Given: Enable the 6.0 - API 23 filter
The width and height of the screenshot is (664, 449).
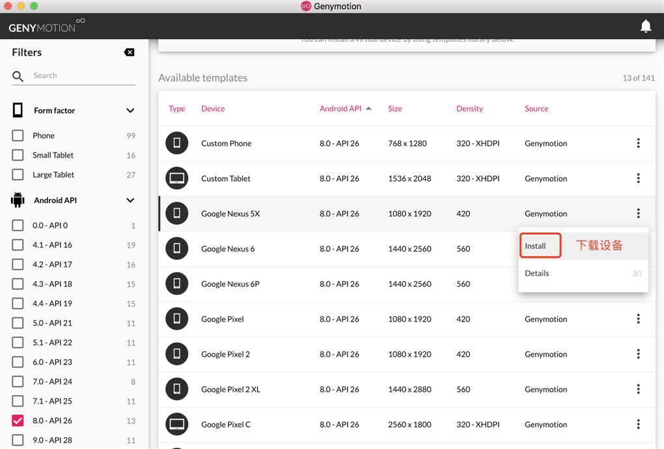Looking at the screenshot, I should pyautogui.click(x=18, y=362).
